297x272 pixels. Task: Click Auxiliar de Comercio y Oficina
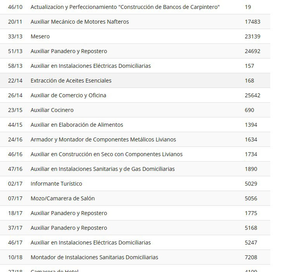click(68, 95)
